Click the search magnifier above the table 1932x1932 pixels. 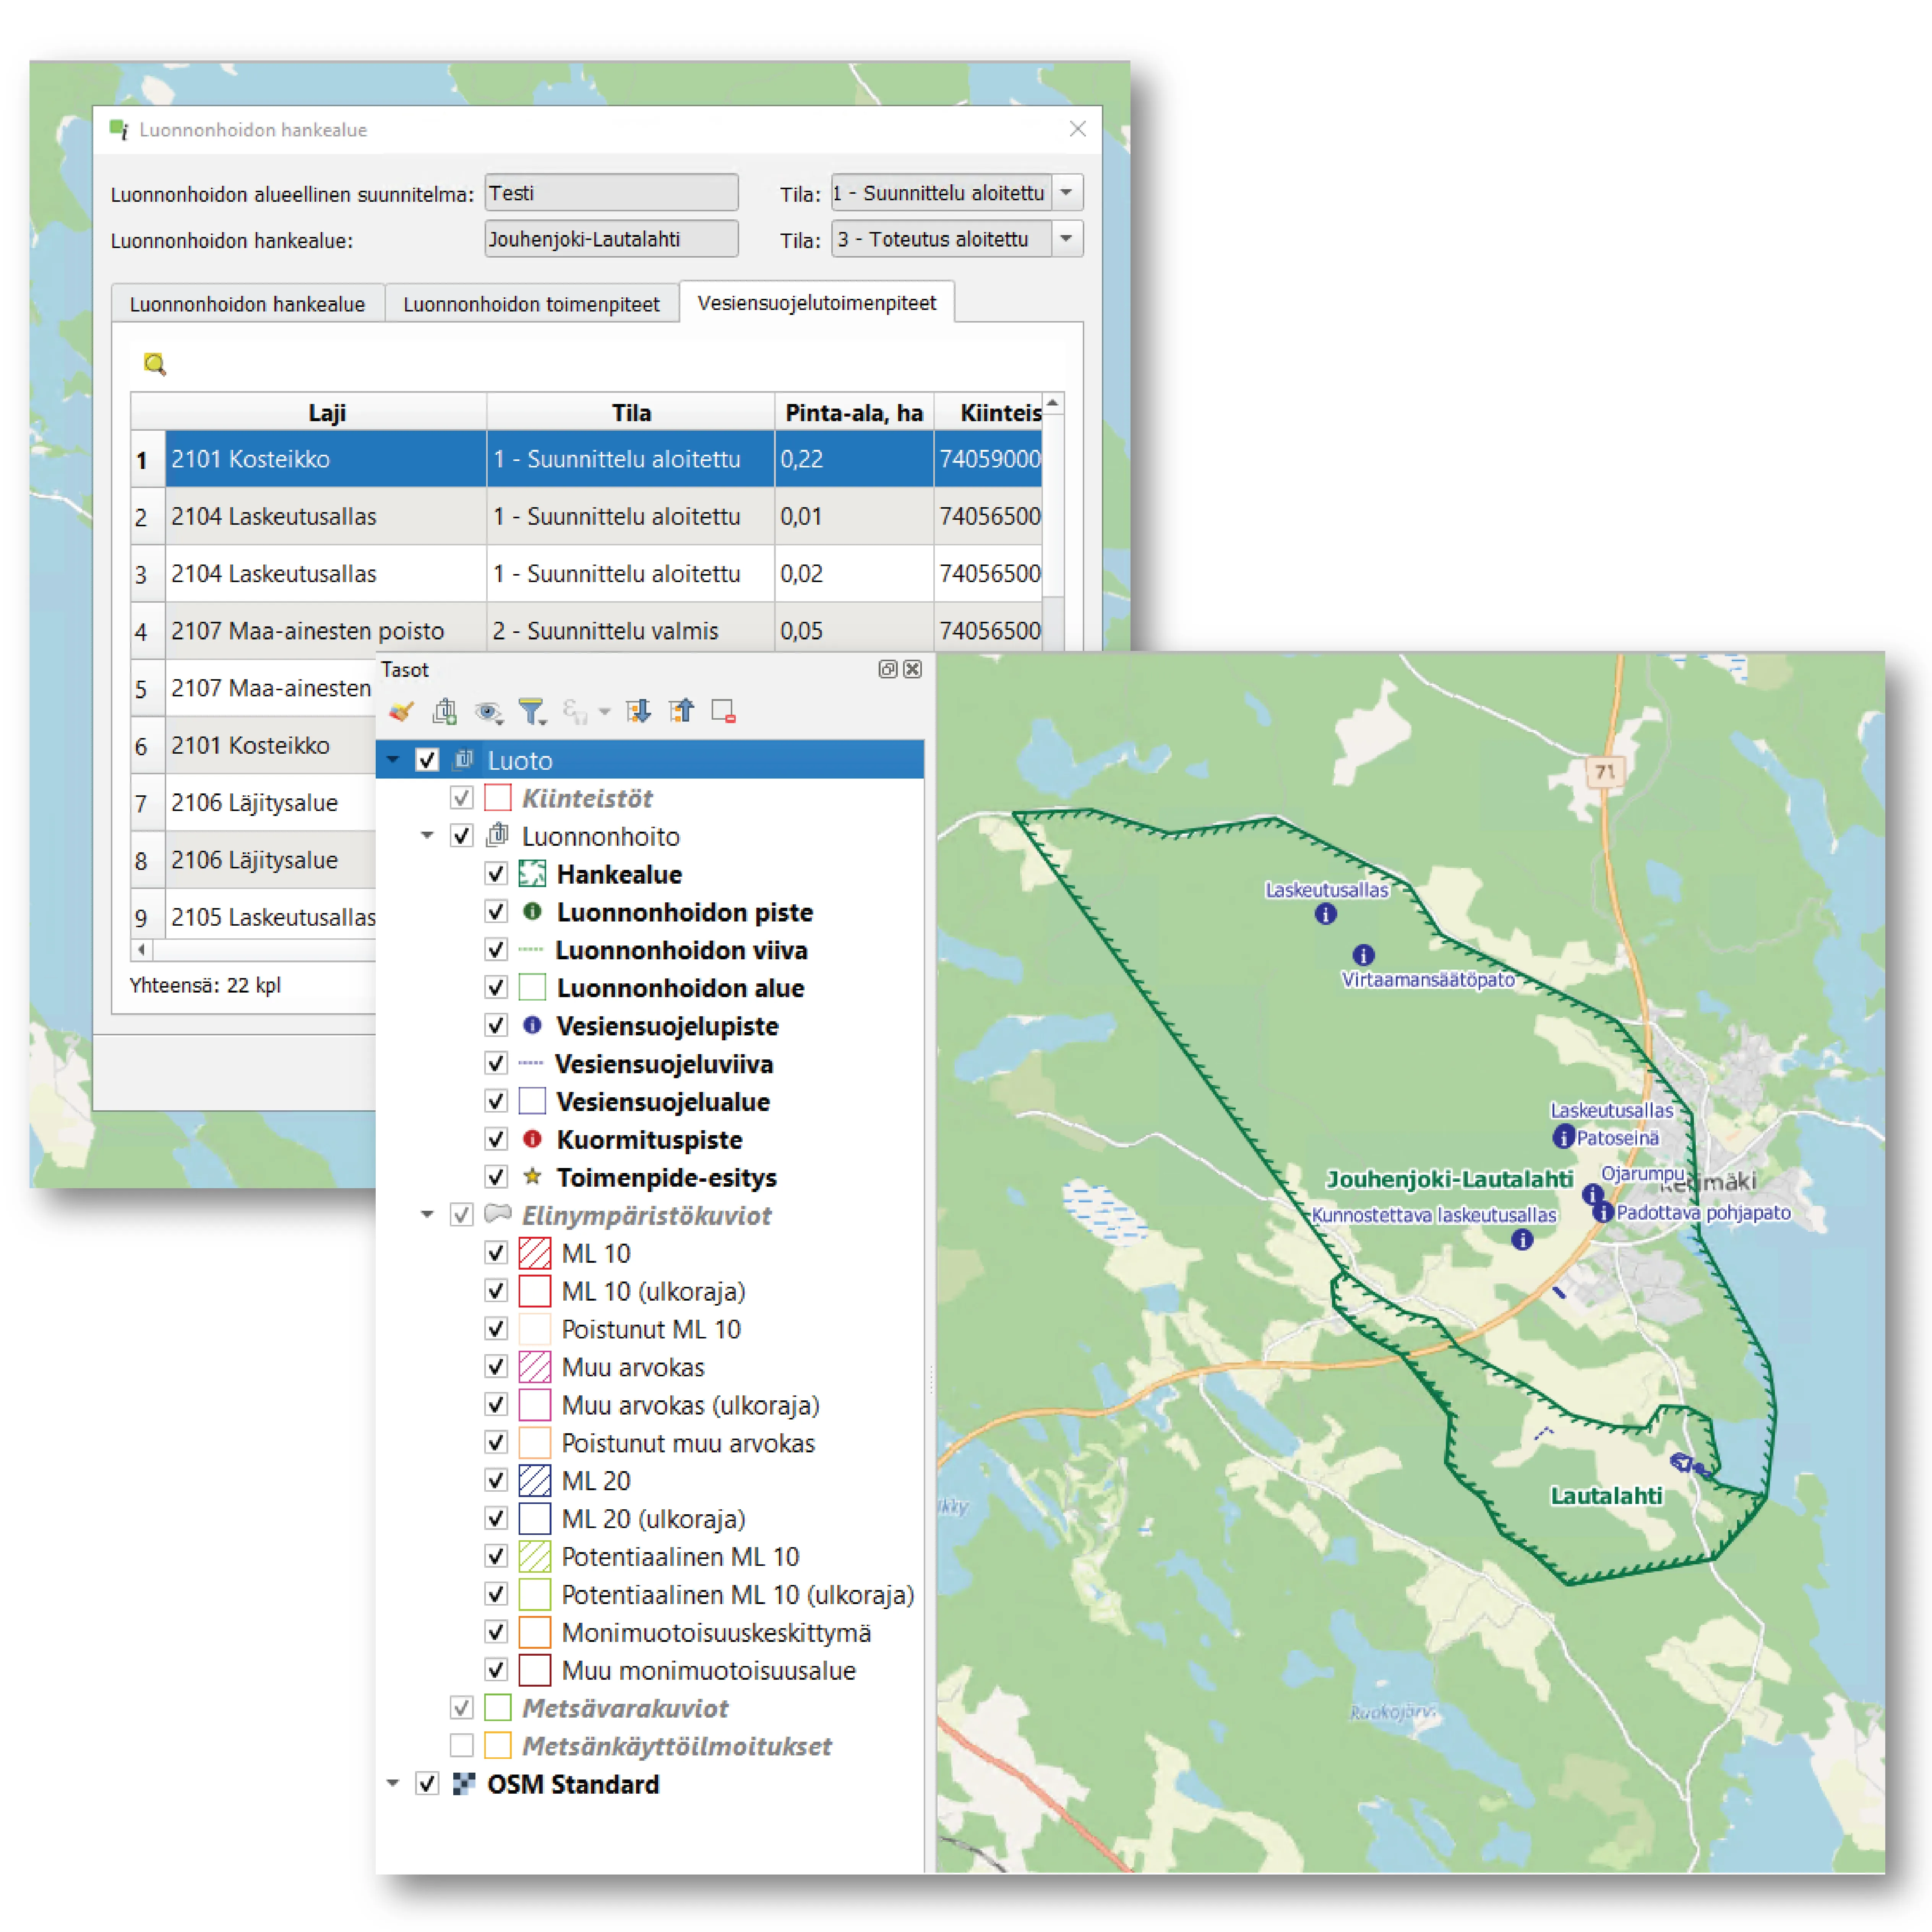154,363
